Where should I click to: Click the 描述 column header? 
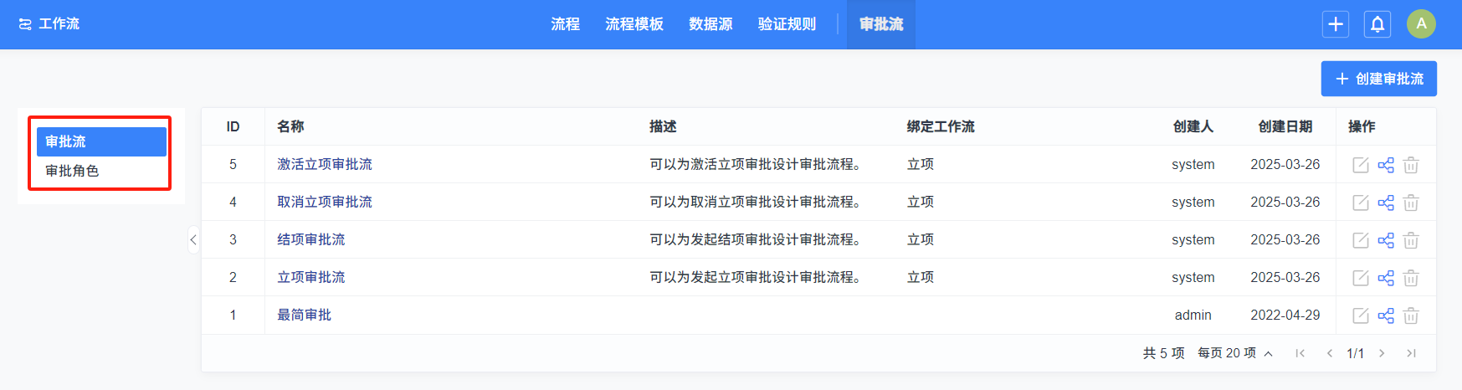663,126
